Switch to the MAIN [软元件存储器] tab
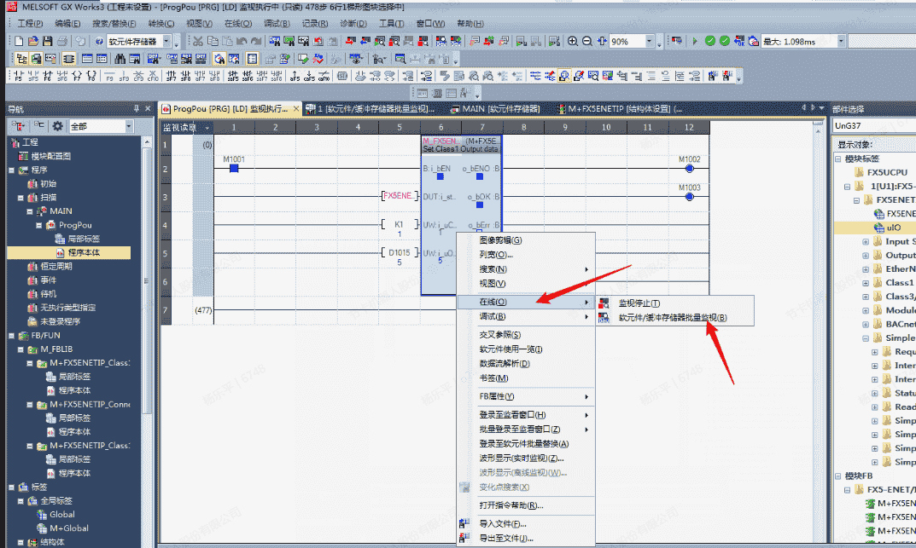 500,109
